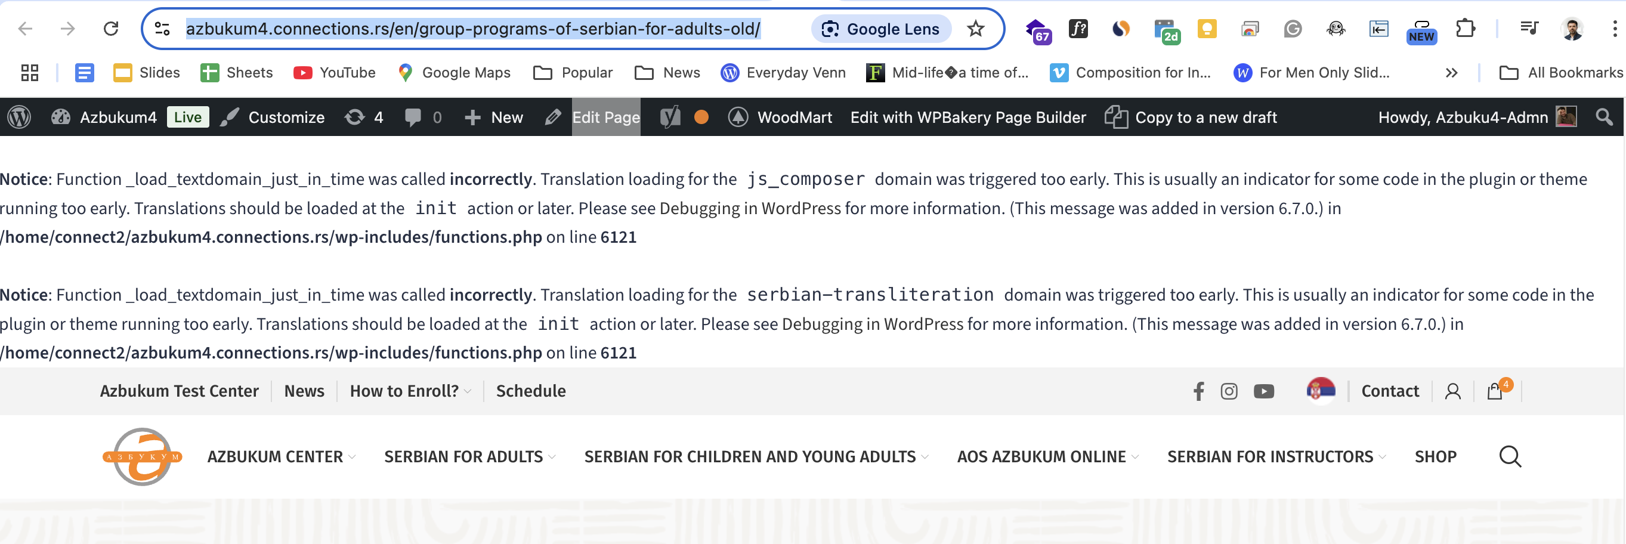This screenshot has height=544, width=1626.
Task: Open the Facebook social icon
Action: [x=1199, y=391]
